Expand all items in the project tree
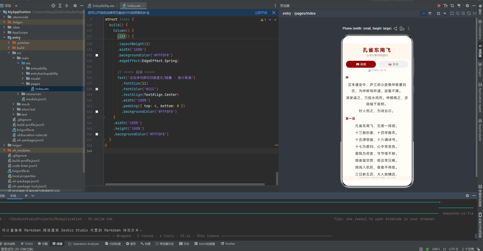The image size is (483, 251). [60, 6]
